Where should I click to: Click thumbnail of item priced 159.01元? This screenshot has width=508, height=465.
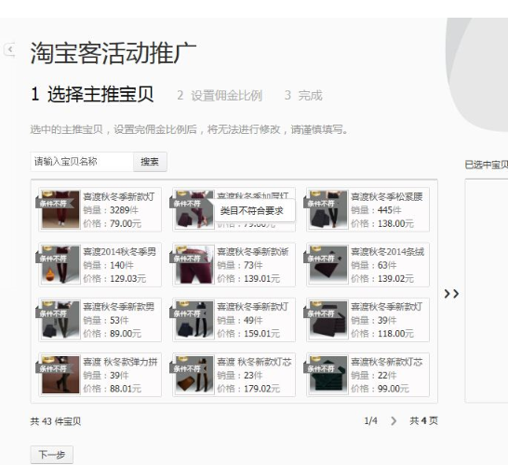point(194,320)
